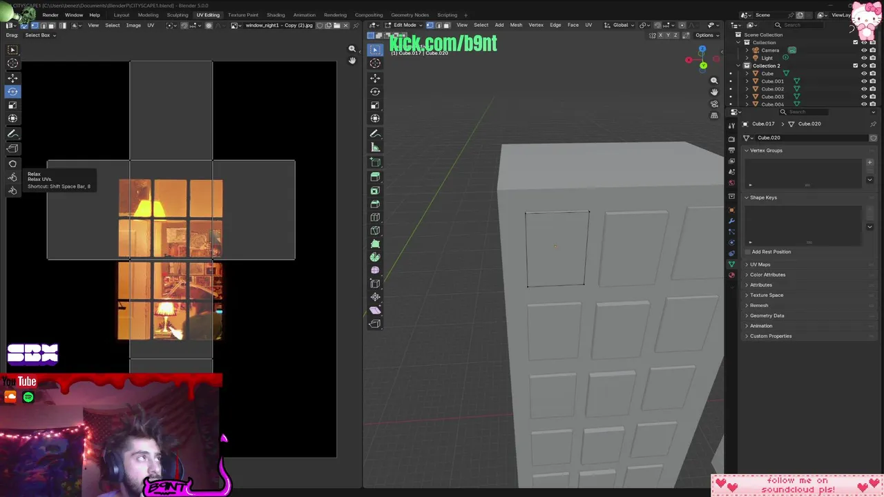Image resolution: width=884 pixels, height=497 pixels.
Task: Select the Inset Faces tool
Action: (375, 191)
